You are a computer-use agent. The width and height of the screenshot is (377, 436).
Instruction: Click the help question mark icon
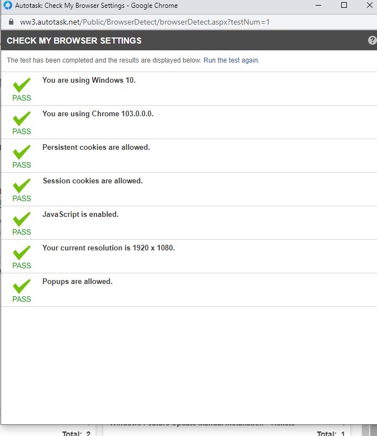pos(373,40)
